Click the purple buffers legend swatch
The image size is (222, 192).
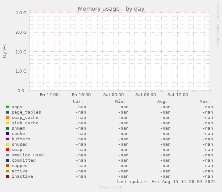[x=8, y=139]
